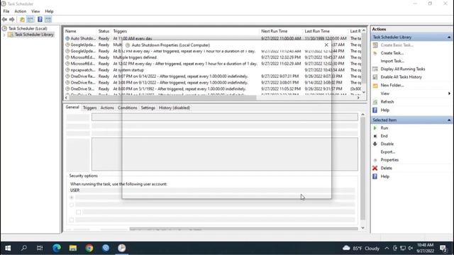Click the Task Scheduler (Local) tree node
Viewport: 454px width, 255px height.
pos(28,28)
